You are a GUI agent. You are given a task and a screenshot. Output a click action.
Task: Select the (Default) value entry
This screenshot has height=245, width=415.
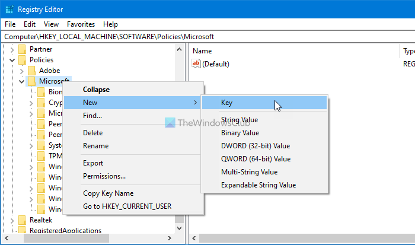(215, 64)
